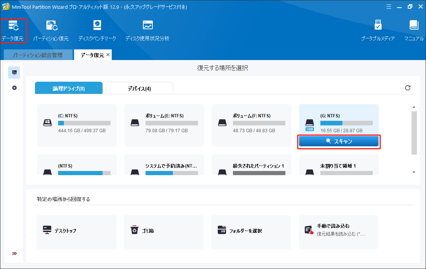
Task: Click the desktop monitor icon
Action: click(x=47, y=230)
